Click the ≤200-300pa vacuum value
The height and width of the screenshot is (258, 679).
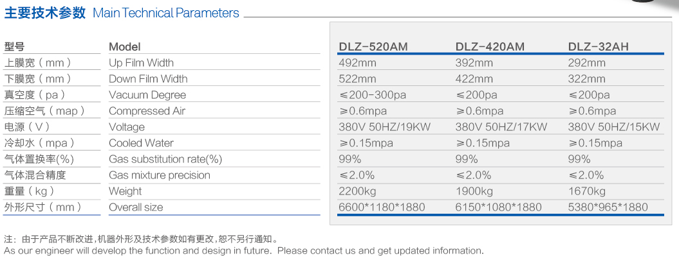pos(373,95)
